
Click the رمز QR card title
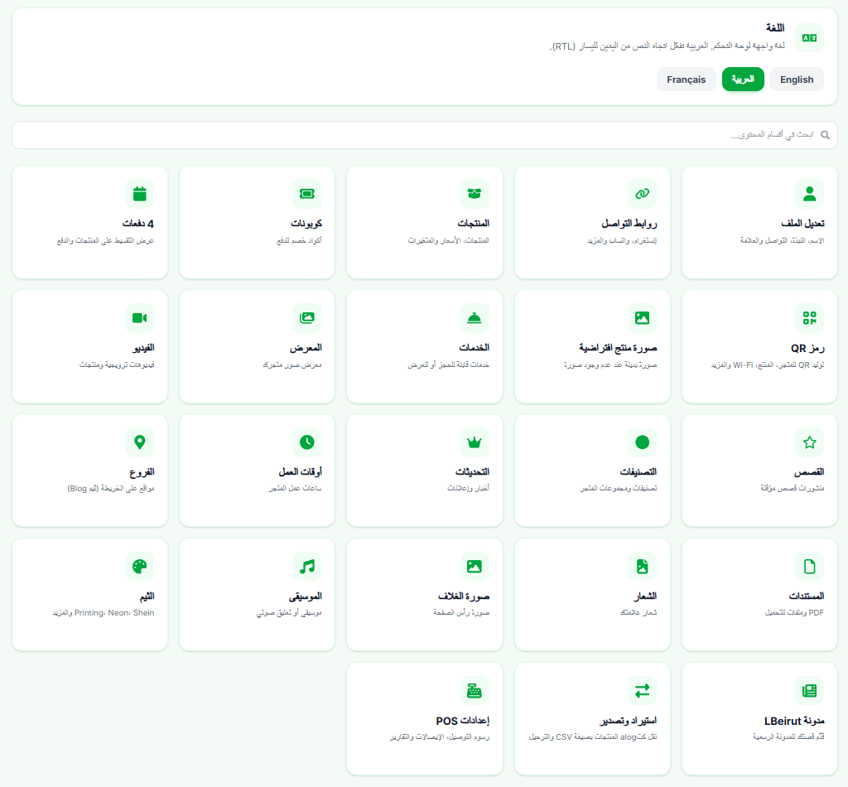coord(807,348)
